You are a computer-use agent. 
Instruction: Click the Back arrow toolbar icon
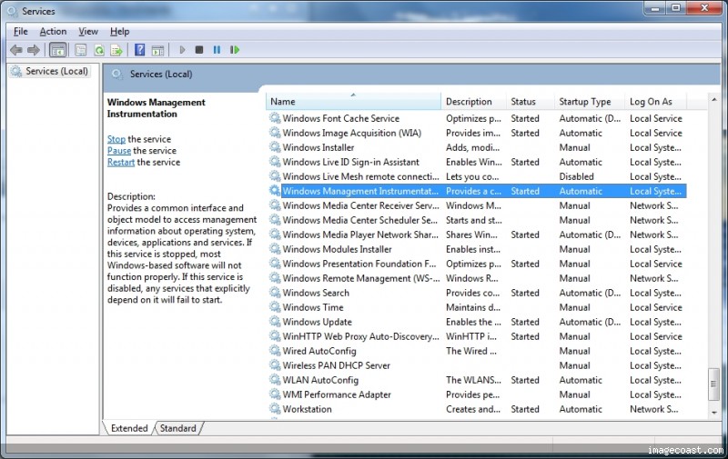point(16,50)
